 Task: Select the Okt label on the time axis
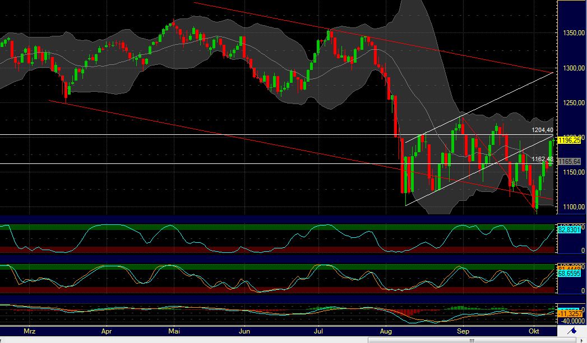(540, 331)
